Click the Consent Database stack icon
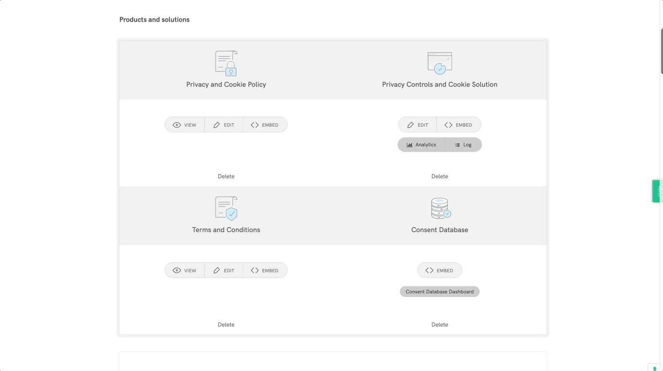The image size is (663, 371). pyautogui.click(x=440, y=209)
